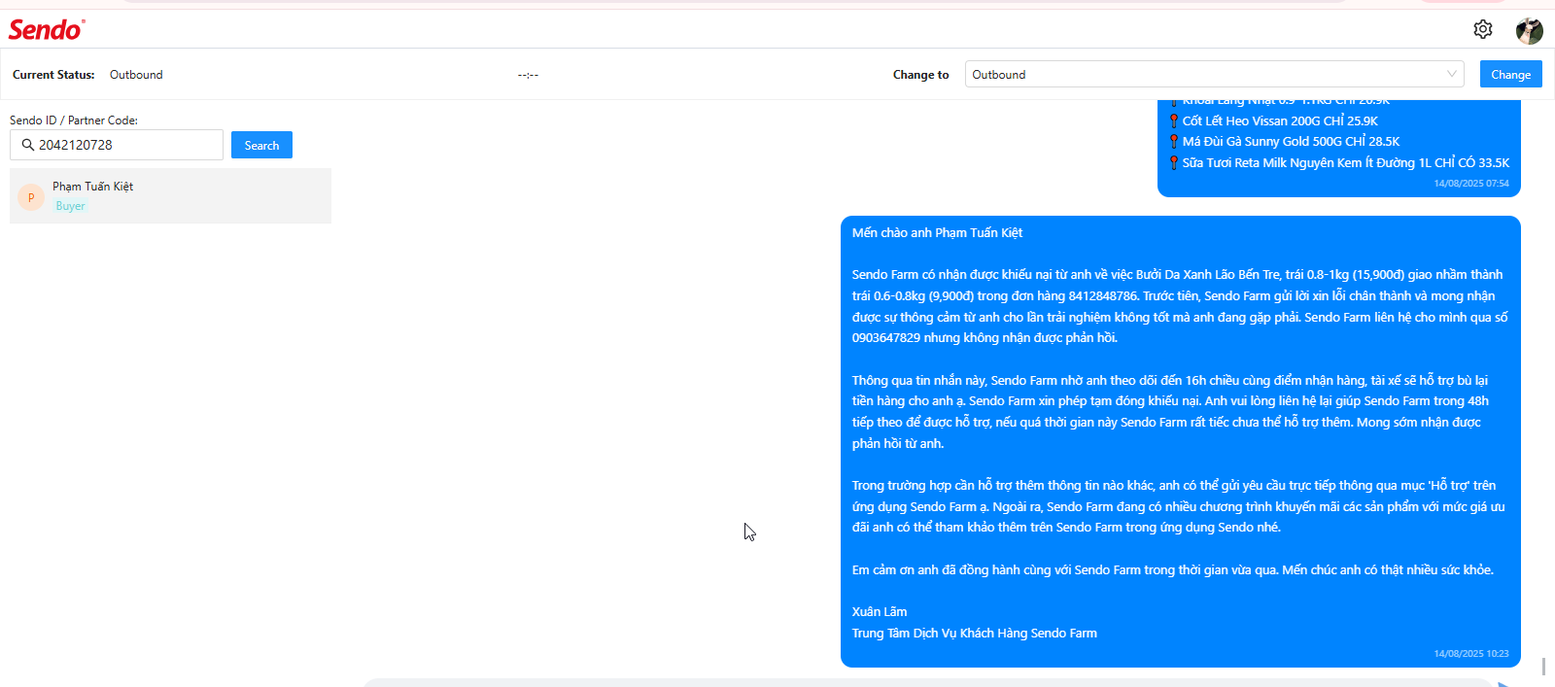The width and height of the screenshot is (1555, 687).
Task: Click the Cốt Lết Heo Vissan line
Action: tap(1280, 120)
